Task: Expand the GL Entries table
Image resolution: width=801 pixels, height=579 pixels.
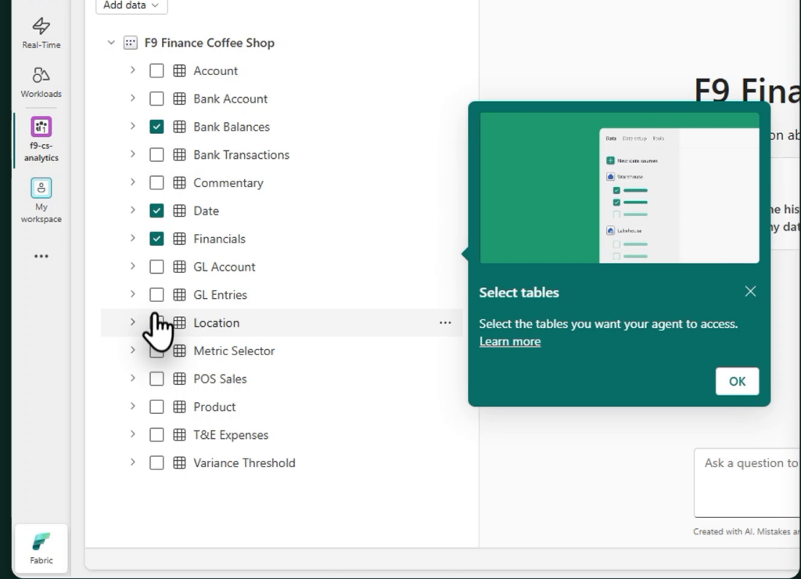Action: (133, 294)
